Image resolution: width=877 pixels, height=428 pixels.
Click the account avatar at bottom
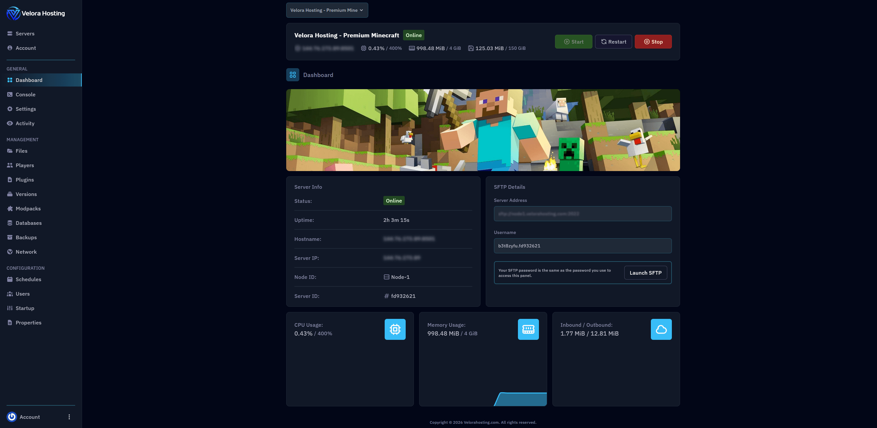(12, 417)
